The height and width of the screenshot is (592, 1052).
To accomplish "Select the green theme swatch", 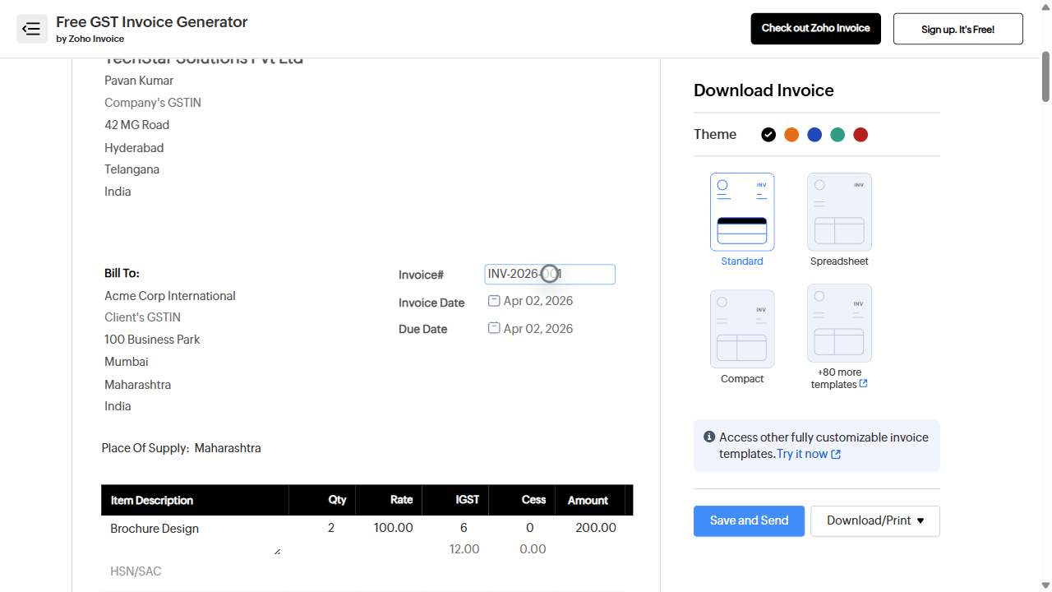I will coord(837,134).
